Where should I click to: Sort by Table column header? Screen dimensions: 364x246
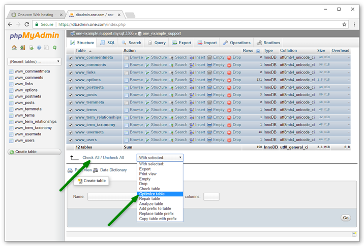tap(80, 51)
